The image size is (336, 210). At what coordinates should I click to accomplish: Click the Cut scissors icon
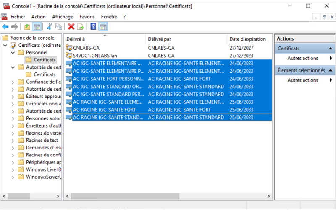point(50,27)
